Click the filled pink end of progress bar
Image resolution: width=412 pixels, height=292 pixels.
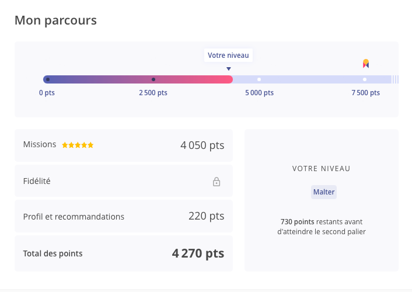(x=228, y=79)
